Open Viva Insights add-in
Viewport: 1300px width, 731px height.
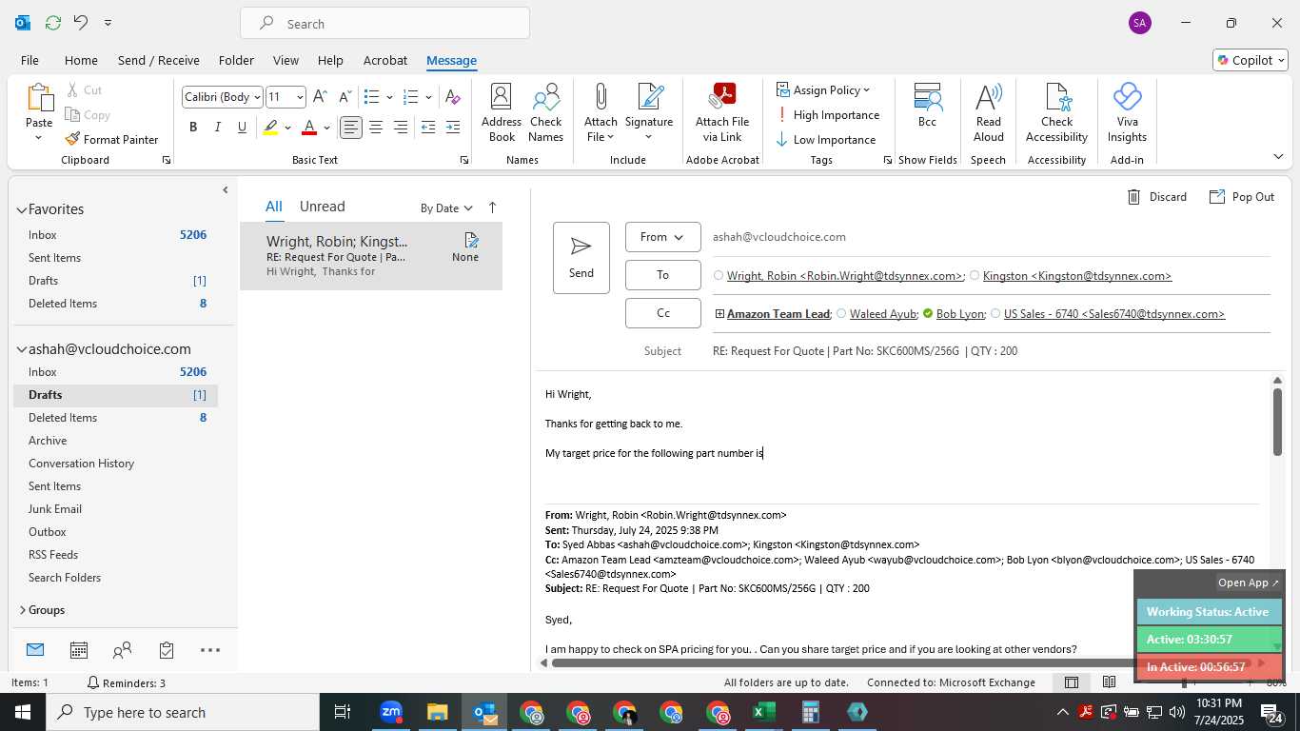(1127, 113)
